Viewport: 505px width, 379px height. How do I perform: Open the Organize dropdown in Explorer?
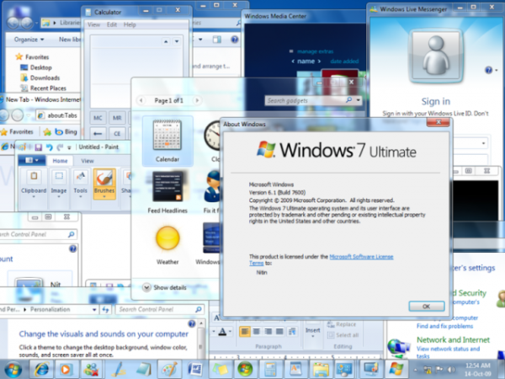coord(29,40)
